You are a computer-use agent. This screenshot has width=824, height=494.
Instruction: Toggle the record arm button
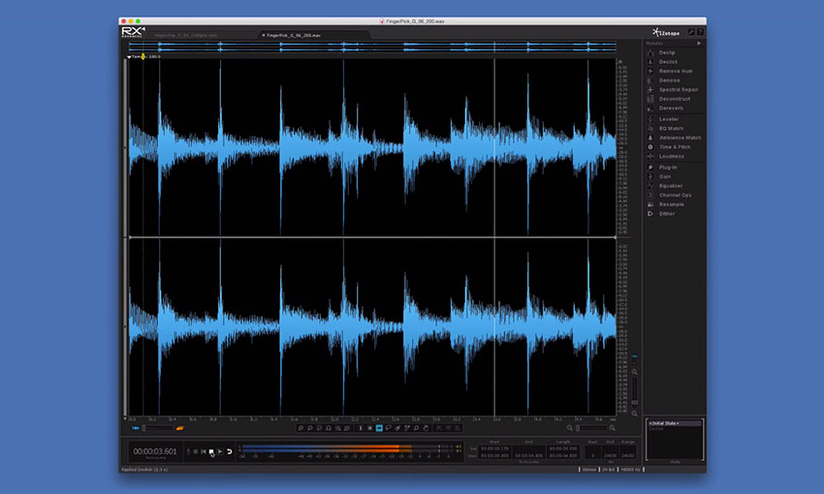(x=196, y=451)
